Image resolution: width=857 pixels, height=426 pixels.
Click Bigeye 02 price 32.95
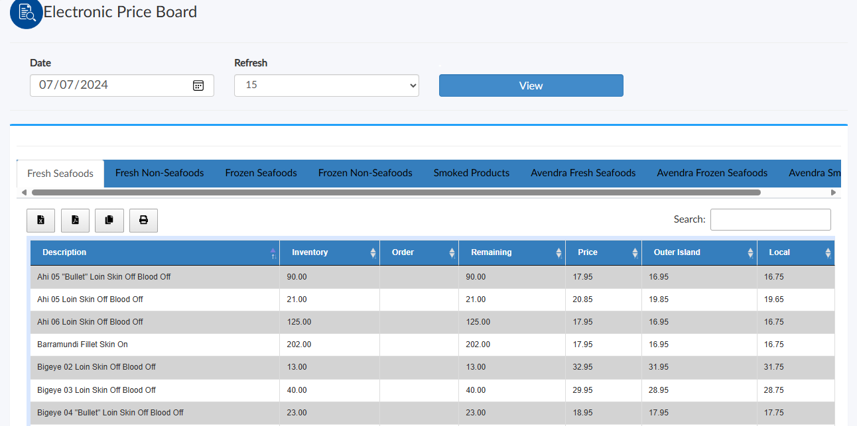point(583,367)
